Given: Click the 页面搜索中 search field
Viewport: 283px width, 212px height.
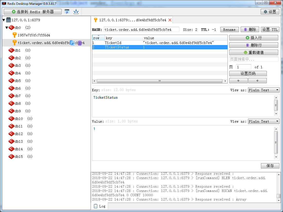Looking at the screenshot, I should click(x=254, y=59).
